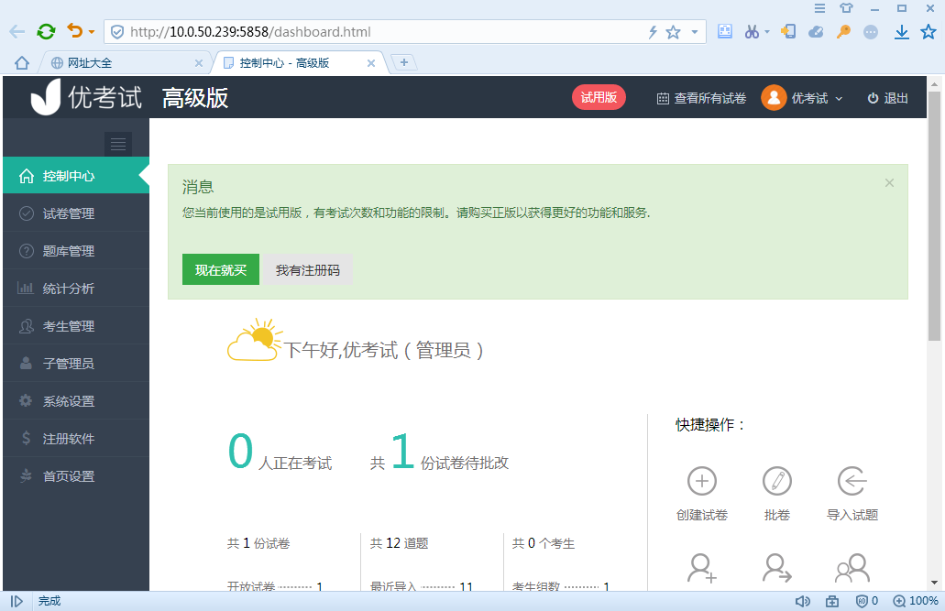The image size is (945, 611).
Task: Click 退出 to log out
Action: [x=888, y=98]
